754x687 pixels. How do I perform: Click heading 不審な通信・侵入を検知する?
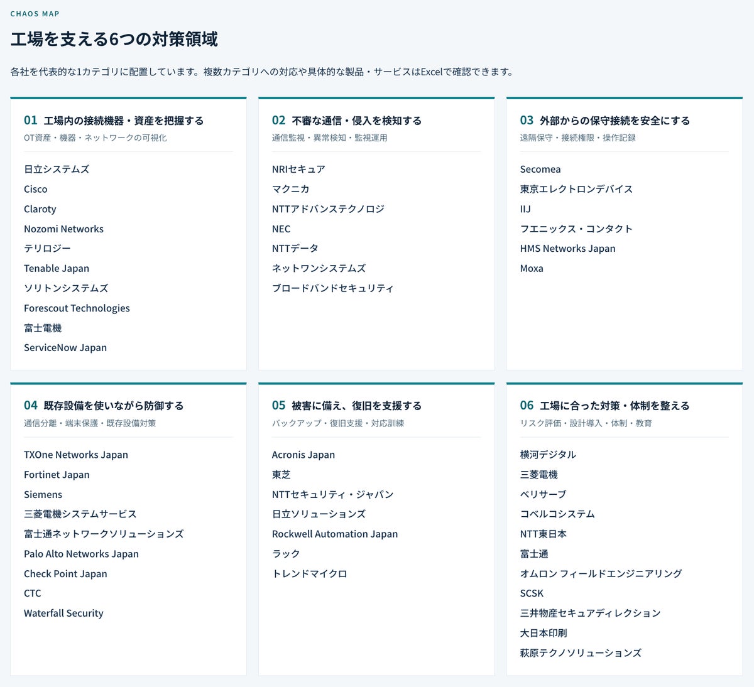357,121
